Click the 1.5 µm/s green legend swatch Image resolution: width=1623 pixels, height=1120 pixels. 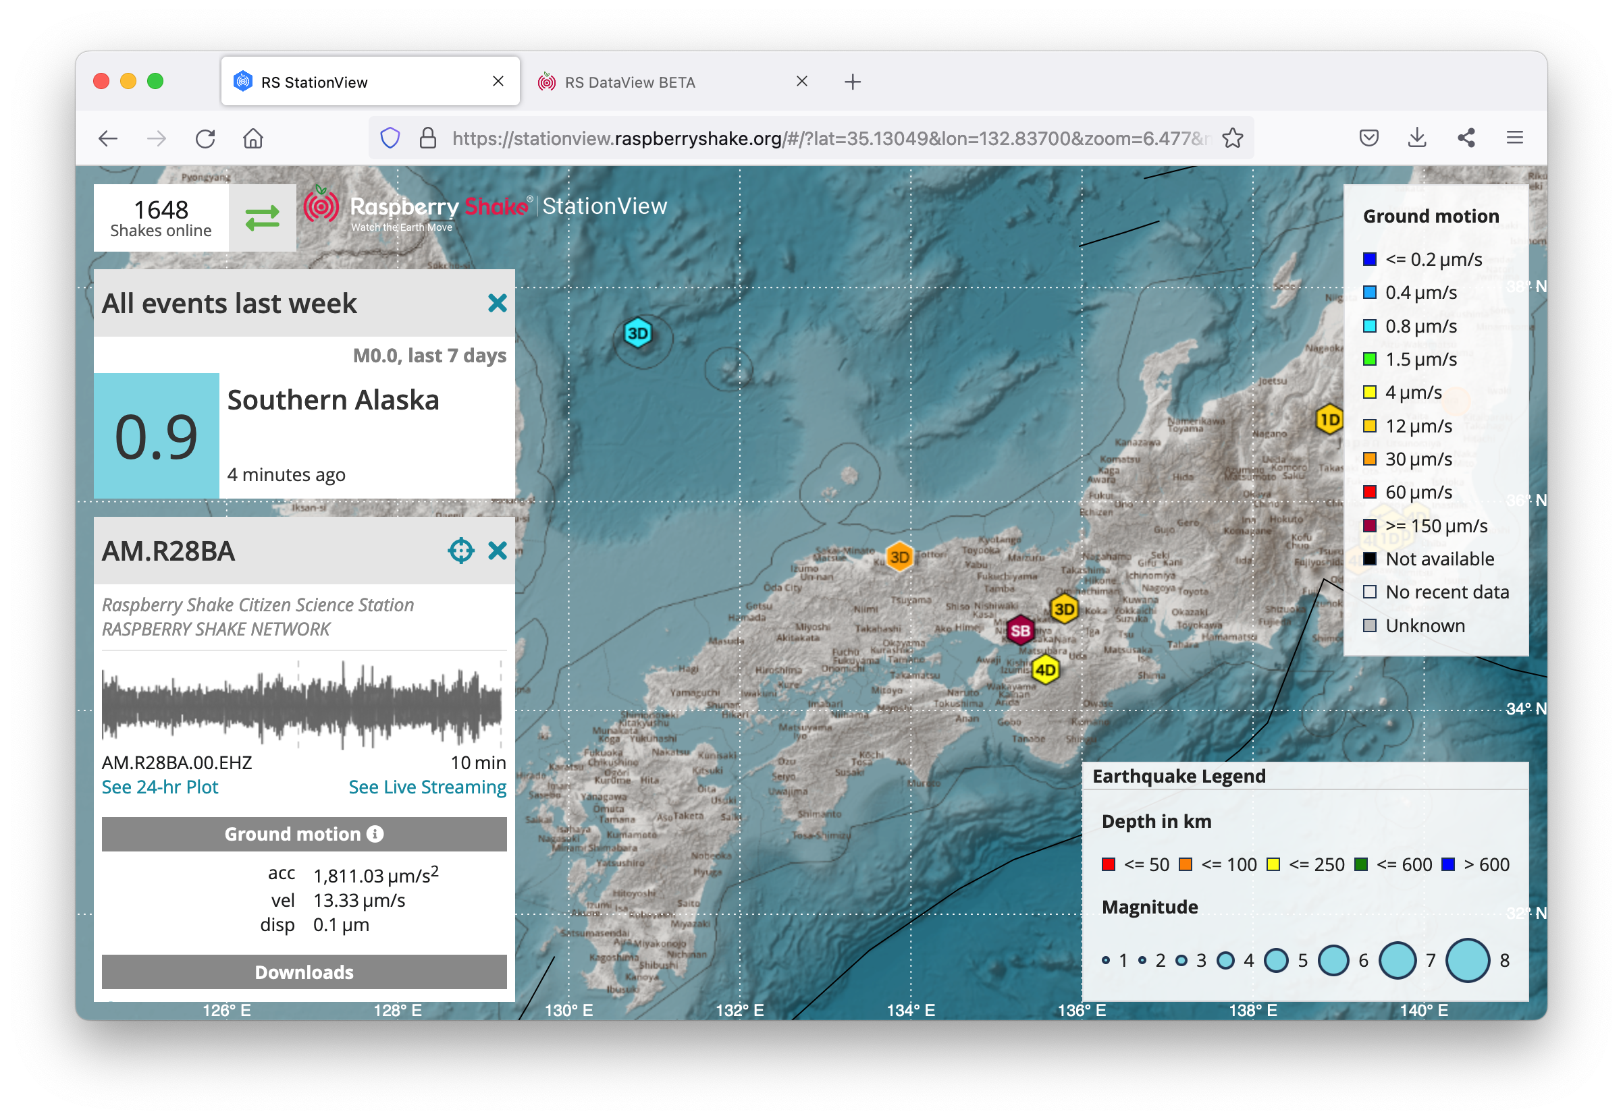1369,360
